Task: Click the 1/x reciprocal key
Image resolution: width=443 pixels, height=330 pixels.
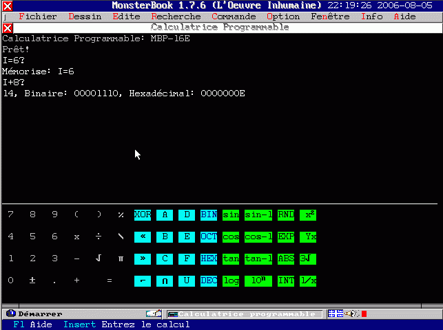Action: point(308,280)
